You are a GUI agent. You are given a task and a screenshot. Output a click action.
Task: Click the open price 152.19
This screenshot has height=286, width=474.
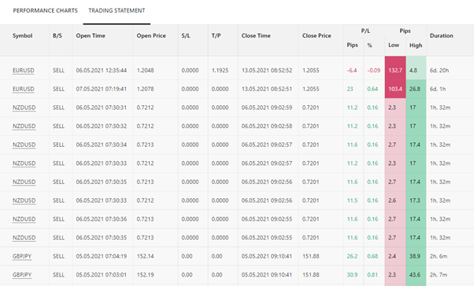[x=145, y=275]
